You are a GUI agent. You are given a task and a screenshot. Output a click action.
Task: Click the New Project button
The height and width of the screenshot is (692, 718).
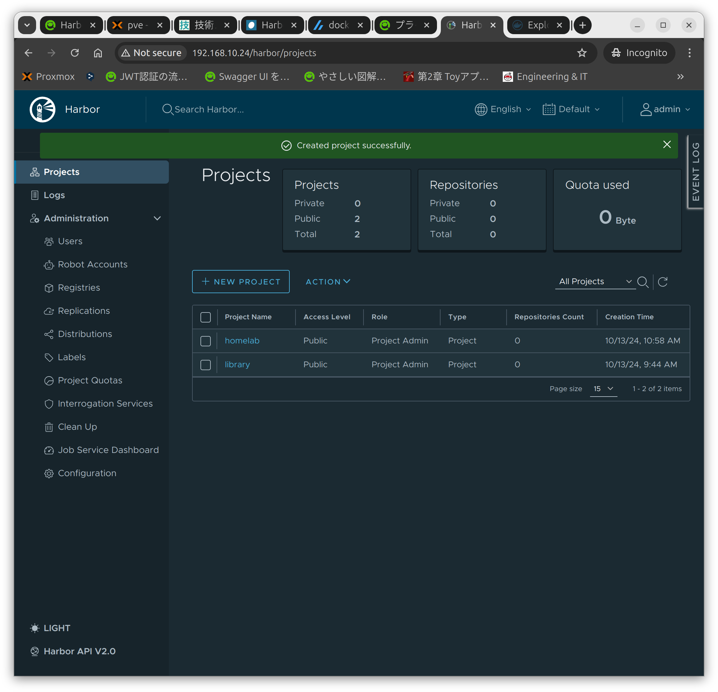[x=241, y=282]
